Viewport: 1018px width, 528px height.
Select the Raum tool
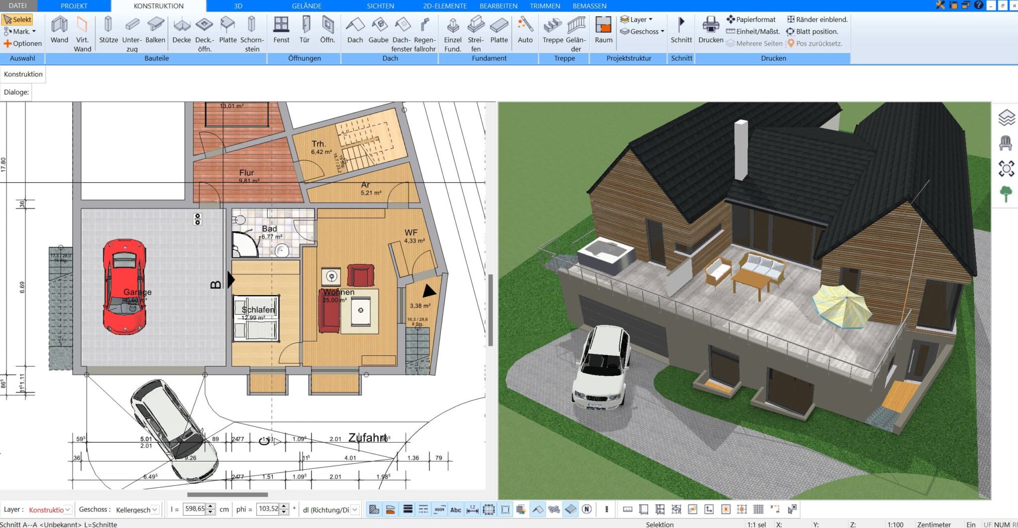point(603,30)
